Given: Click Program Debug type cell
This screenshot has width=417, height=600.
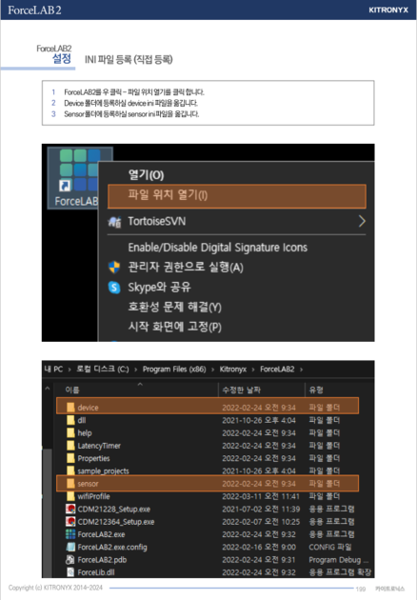Looking at the screenshot, I should (x=338, y=560).
